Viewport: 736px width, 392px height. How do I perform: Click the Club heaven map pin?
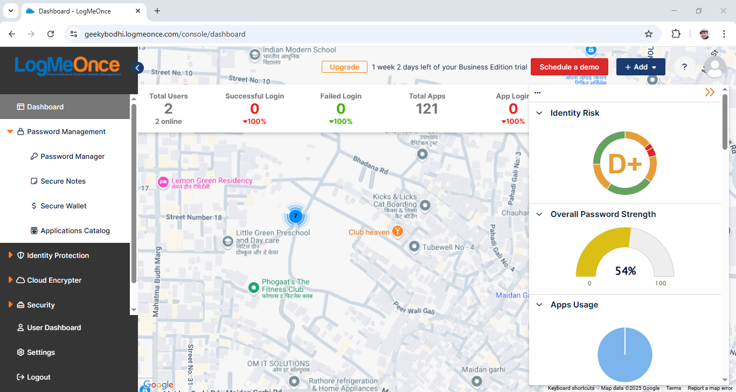[x=398, y=232]
